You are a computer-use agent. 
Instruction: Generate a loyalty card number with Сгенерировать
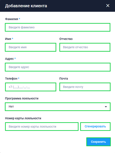tap(95, 126)
